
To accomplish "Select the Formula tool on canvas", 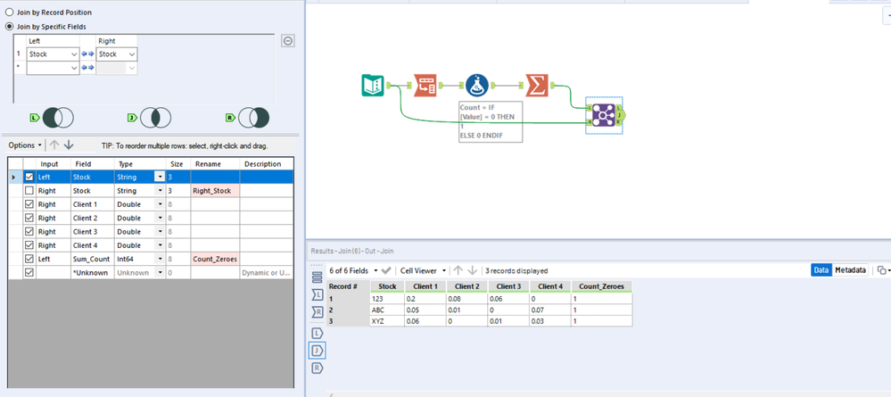I will point(477,86).
